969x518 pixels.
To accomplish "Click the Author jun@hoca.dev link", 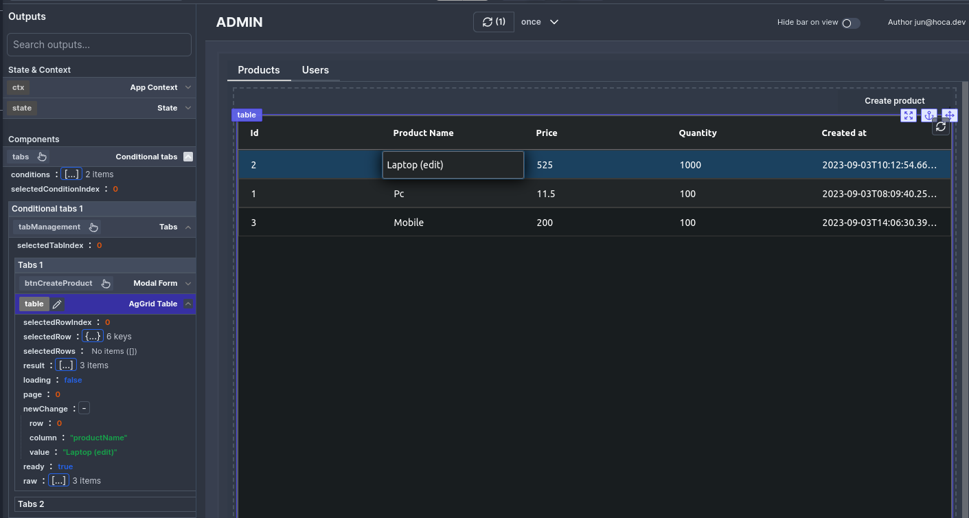I will [926, 21].
